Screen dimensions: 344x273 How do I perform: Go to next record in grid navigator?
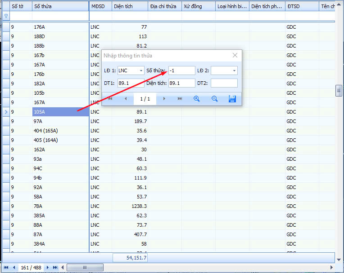48,268
